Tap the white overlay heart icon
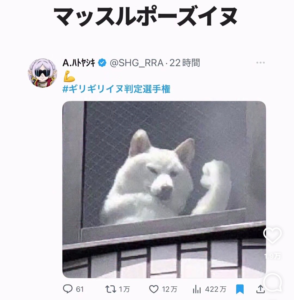The height and width of the screenshot is (300, 294). (x=272, y=235)
